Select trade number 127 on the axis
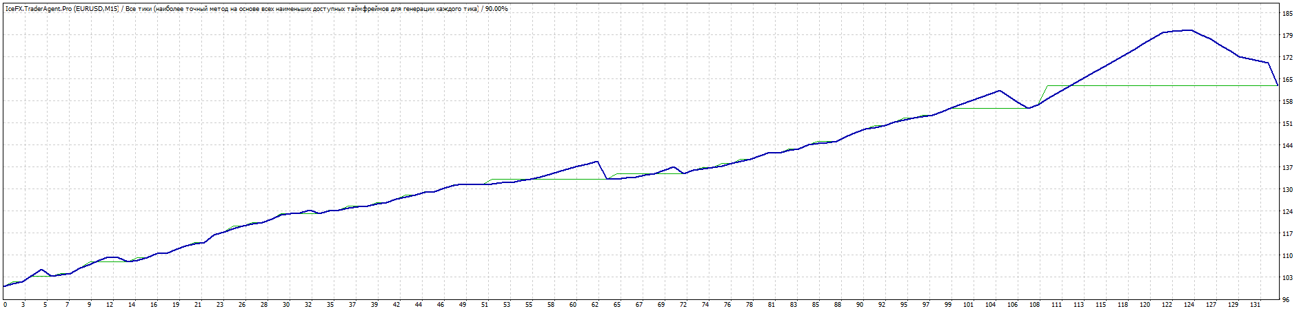This screenshot has width=1310, height=311. click(1211, 305)
